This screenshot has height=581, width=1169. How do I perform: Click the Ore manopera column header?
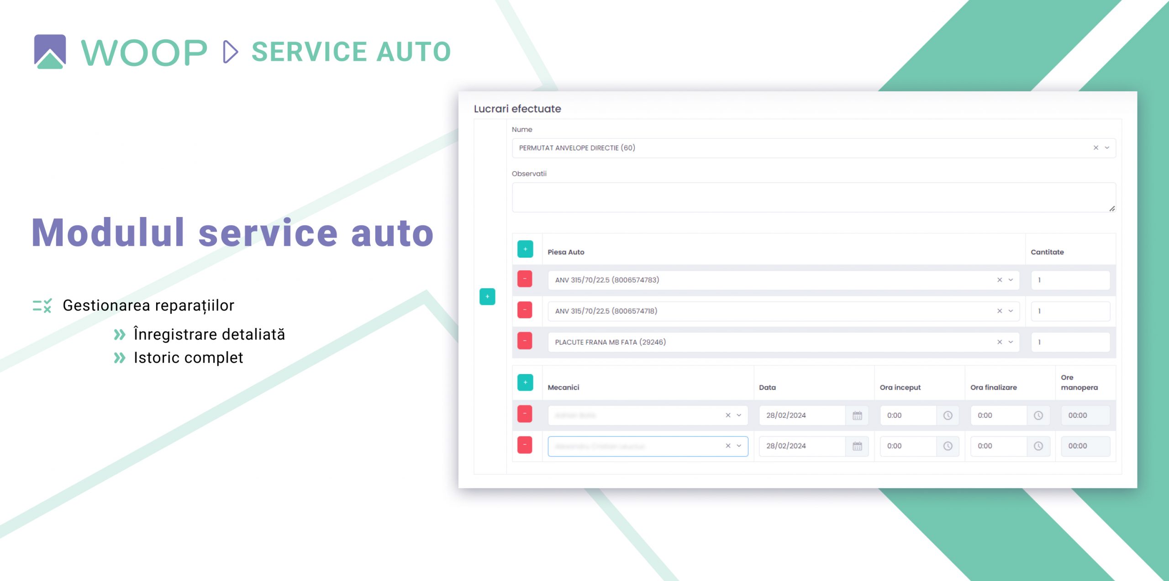point(1079,382)
